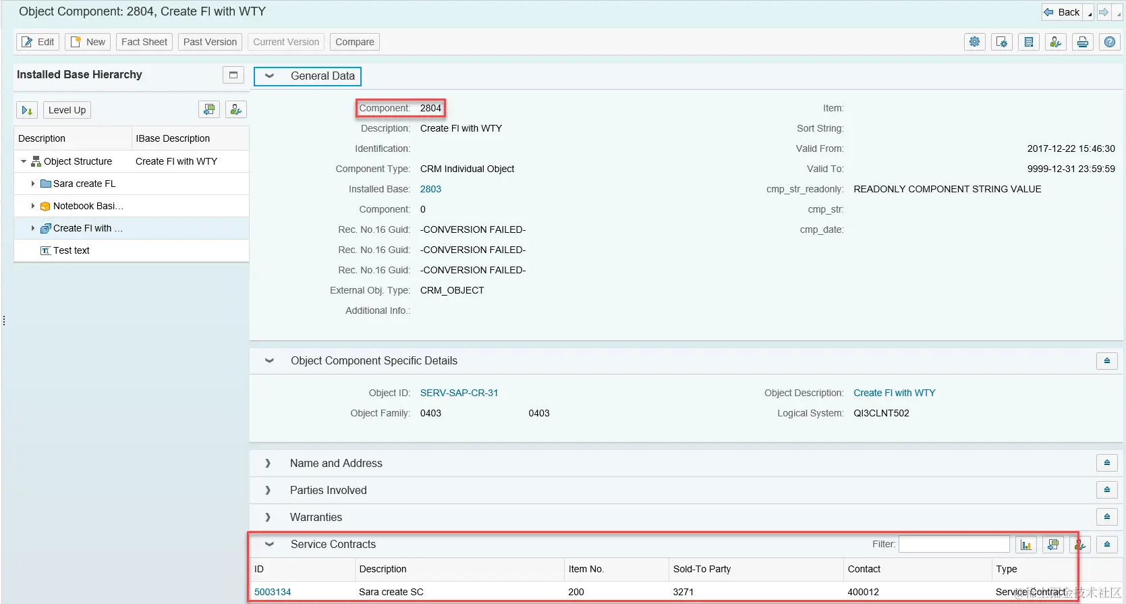The image size is (1126, 604).
Task: Show the Past Version
Action: tap(210, 42)
